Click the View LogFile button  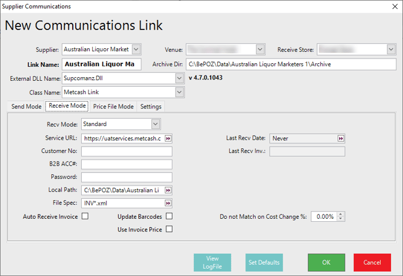tap(212, 263)
